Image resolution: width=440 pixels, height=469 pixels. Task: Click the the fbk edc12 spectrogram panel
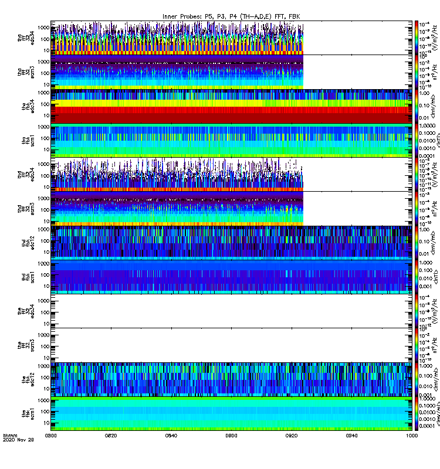pyautogui.click(x=231, y=379)
